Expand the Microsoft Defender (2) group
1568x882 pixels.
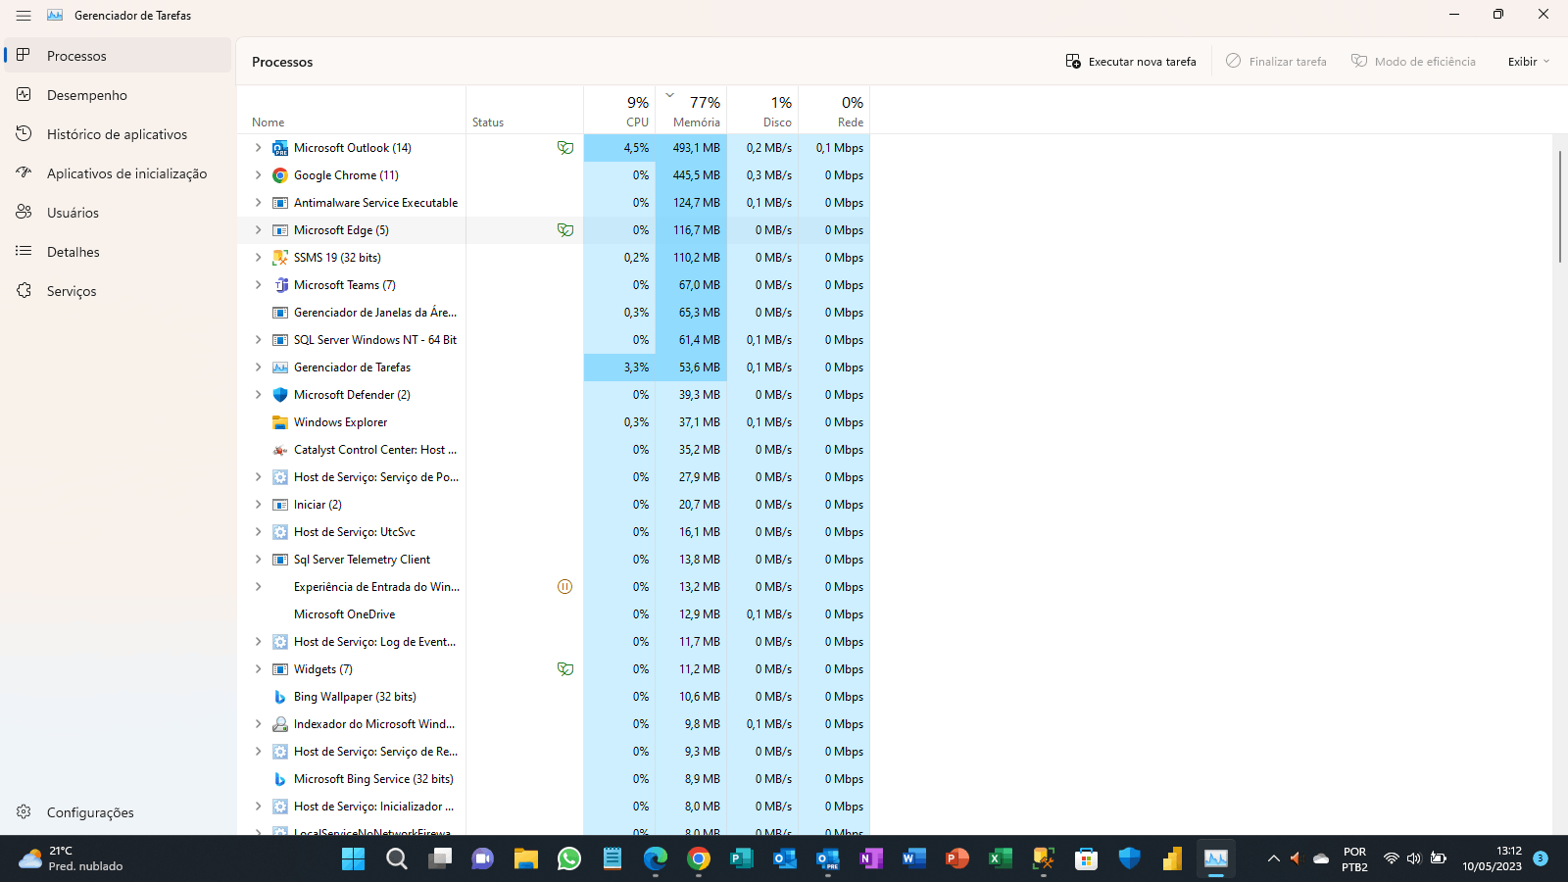pos(258,395)
